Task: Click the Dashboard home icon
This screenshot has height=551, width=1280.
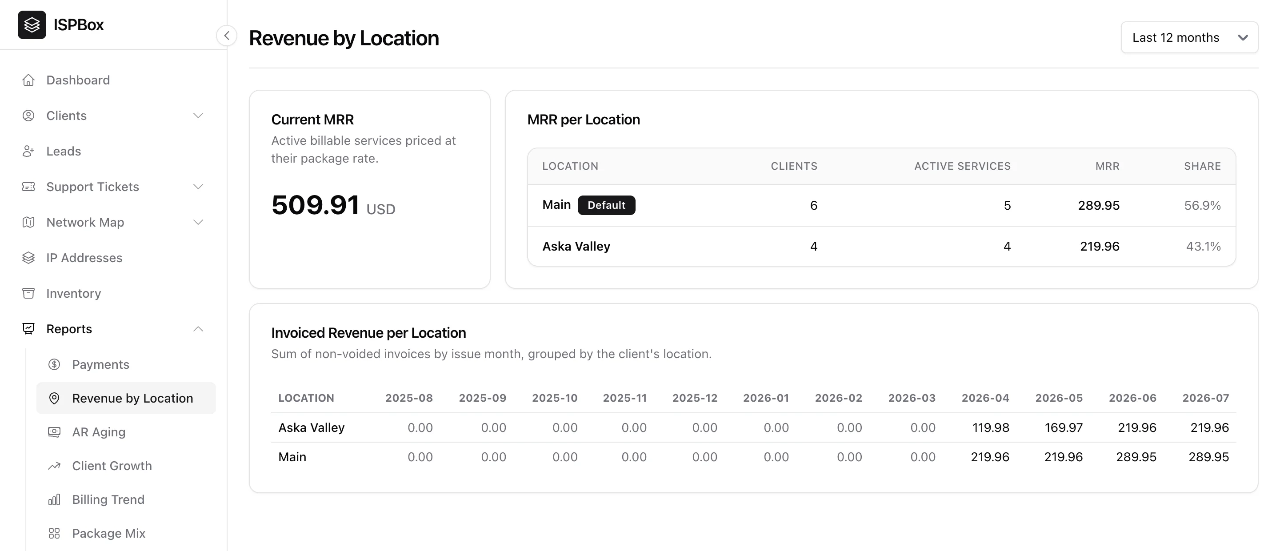Action: [28, 80]
